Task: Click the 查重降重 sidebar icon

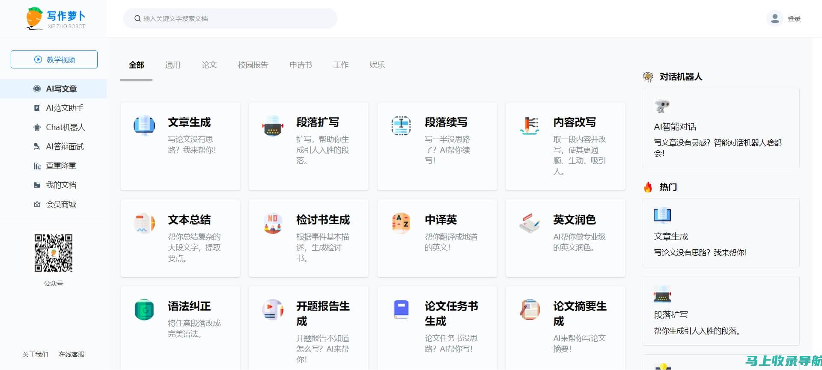Action: (37, 166)
